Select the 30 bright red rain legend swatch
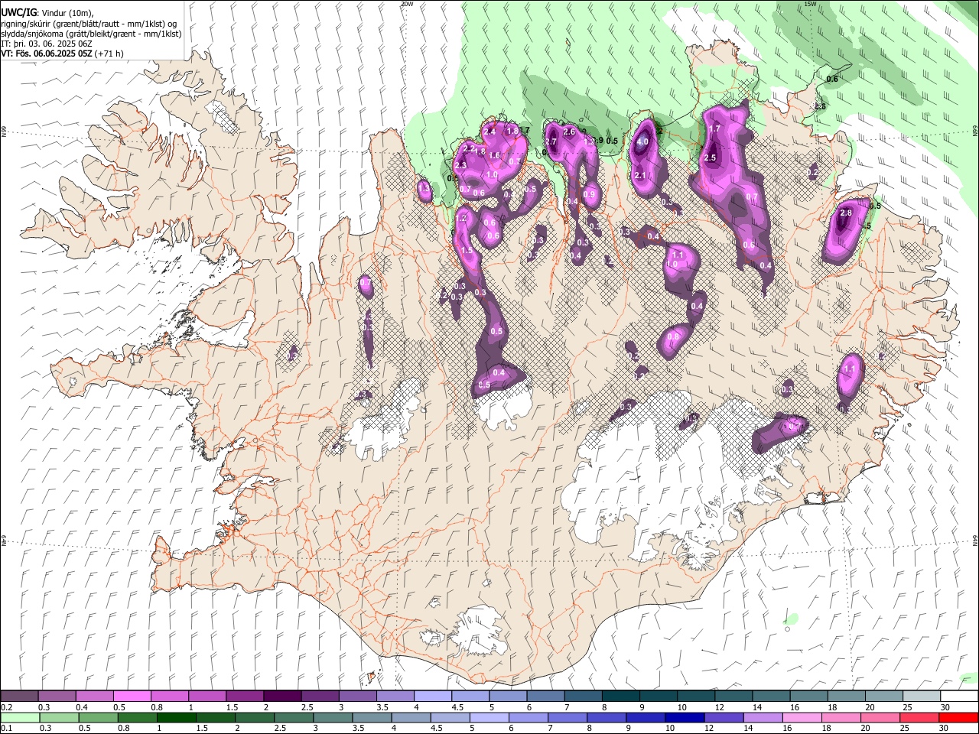The width and height of the screenshot is (979, 734). coord(958,718)
